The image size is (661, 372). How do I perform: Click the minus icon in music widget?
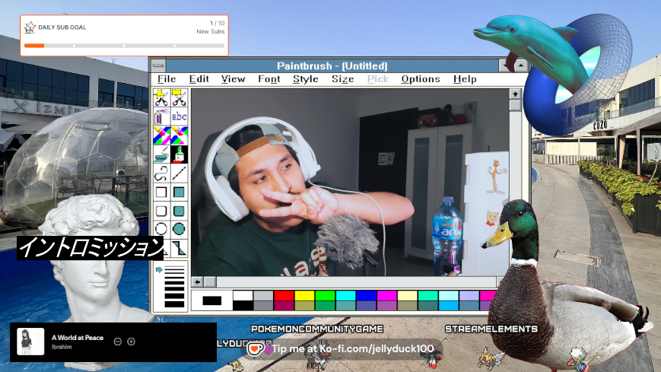point(118,342)
